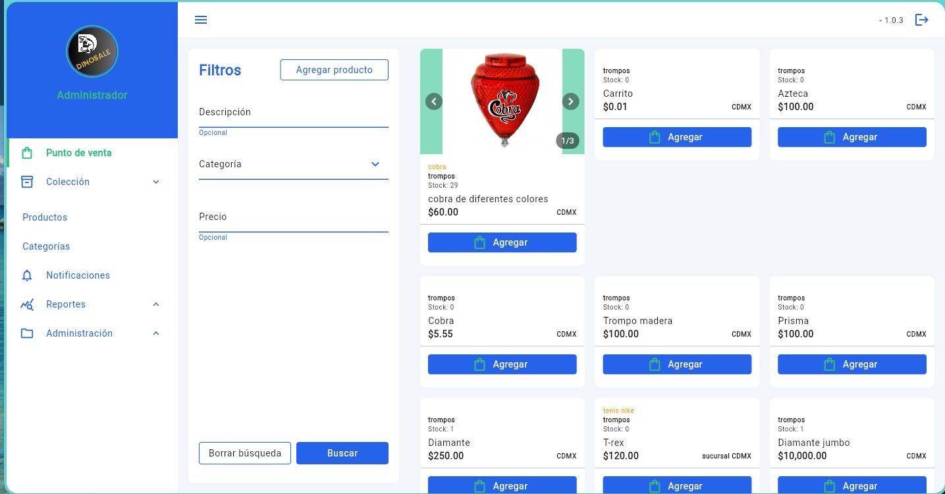945x494 pixels.
Task: Click the orange 'tenis nike' label
Action: (618, 411)
